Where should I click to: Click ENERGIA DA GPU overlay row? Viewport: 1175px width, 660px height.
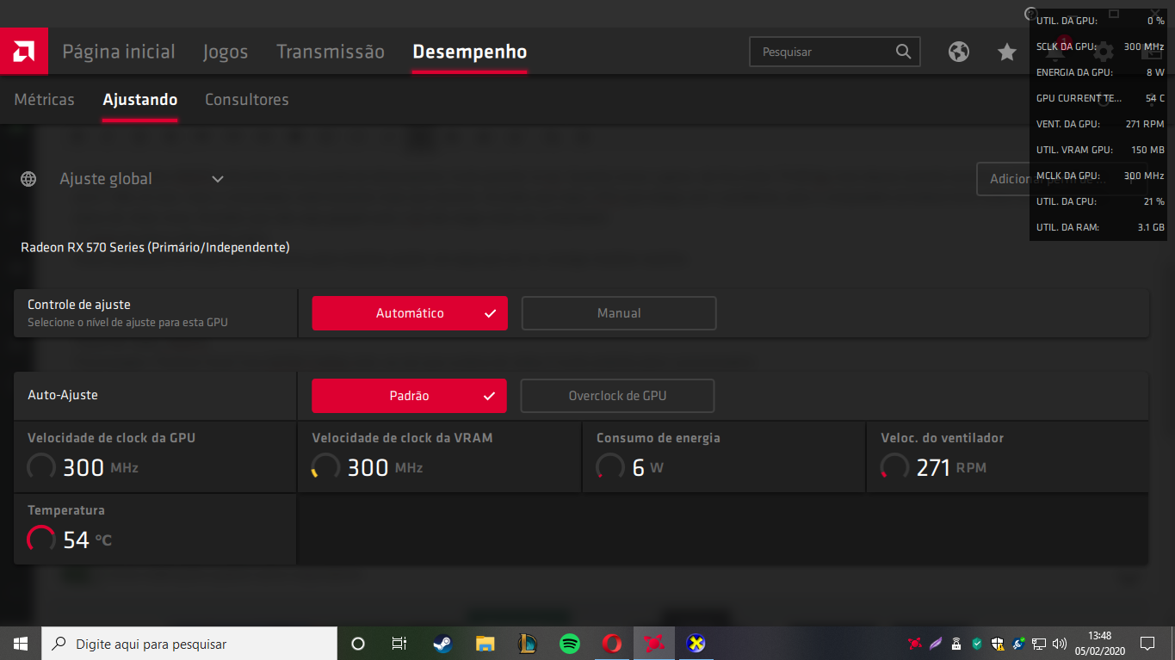click(x=1100, y=72)
